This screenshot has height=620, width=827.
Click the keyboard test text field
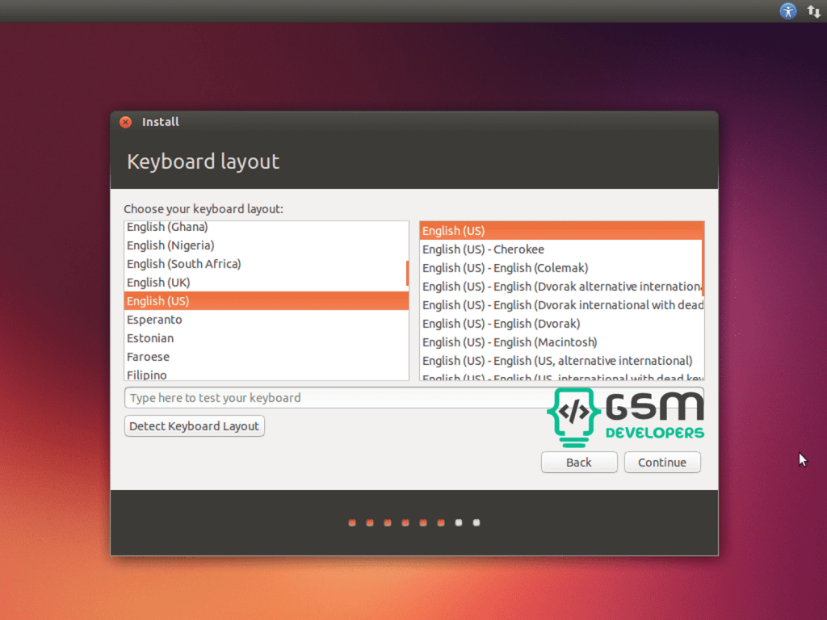(331, 398)
